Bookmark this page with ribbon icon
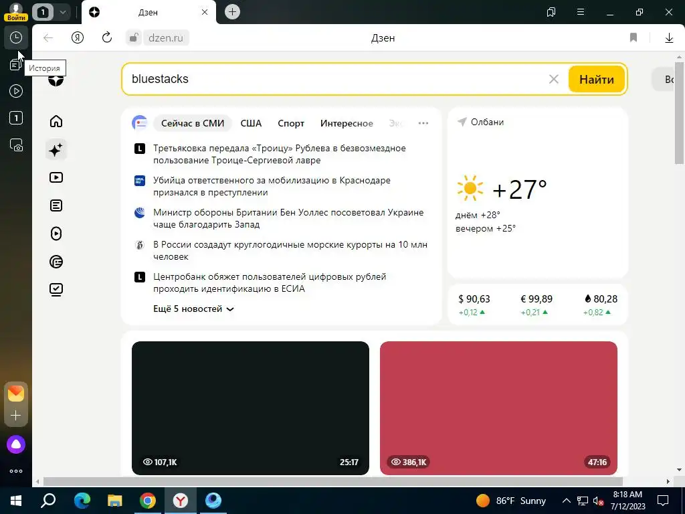The height and width of the screenshot is (514, 685). click(633, 37)
